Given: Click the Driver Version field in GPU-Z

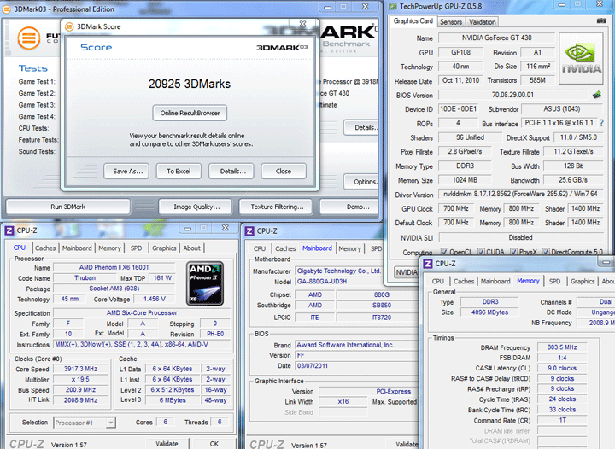Looking at the screenshot, I should coord(520,194).
